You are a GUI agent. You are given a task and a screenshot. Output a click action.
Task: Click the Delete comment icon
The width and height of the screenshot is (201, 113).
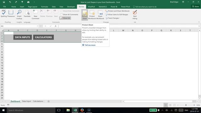coord(42,13)
